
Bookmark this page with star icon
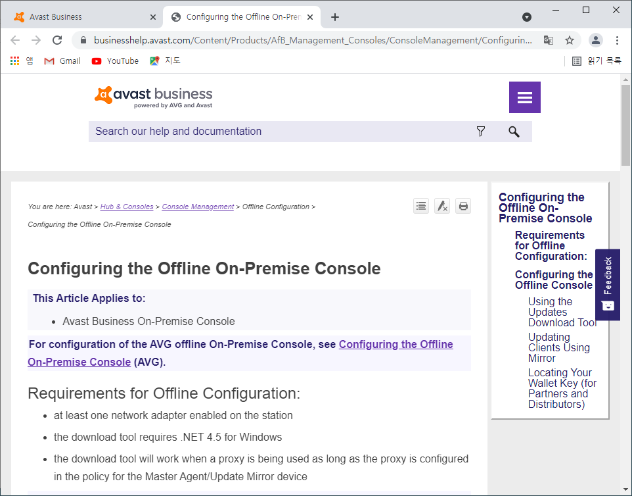point(569,40)
